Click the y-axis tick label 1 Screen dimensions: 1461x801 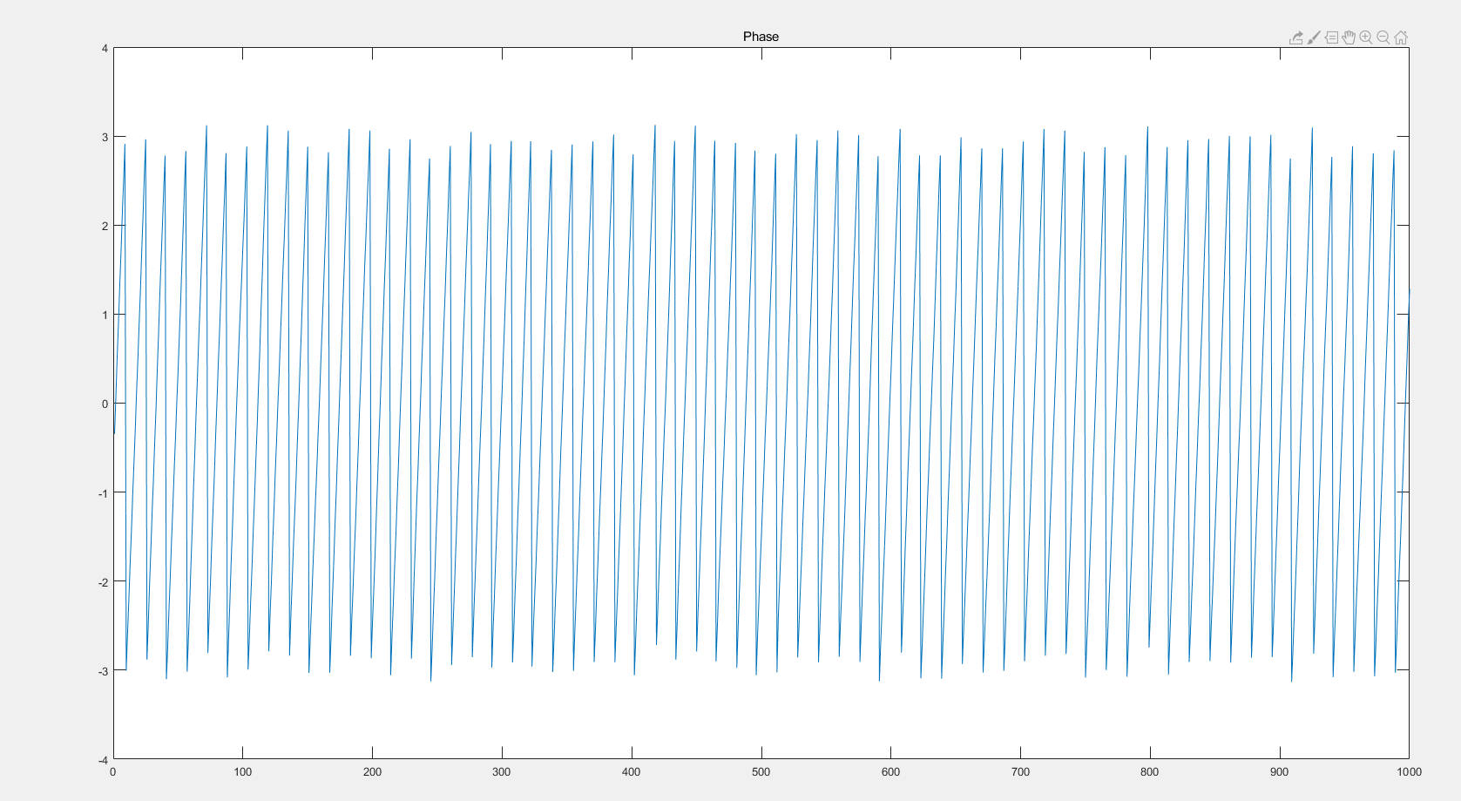(x=105, y=315)
